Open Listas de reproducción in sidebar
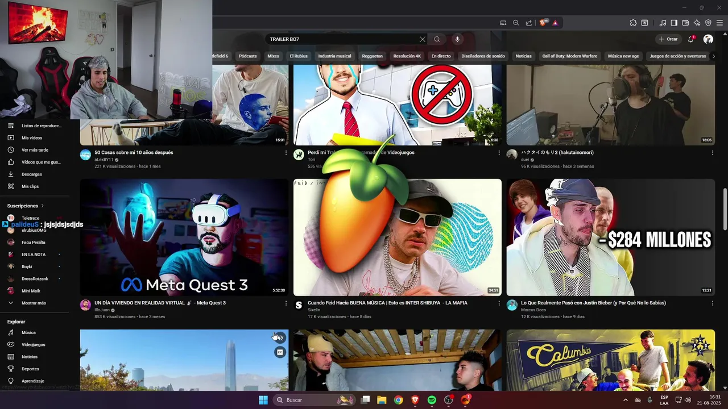The image size is (728, 409). pyautogui.click(x=36, y=126)
